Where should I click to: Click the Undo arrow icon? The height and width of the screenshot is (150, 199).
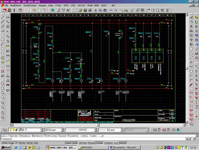pyautogui.click(x=111, y=10)
